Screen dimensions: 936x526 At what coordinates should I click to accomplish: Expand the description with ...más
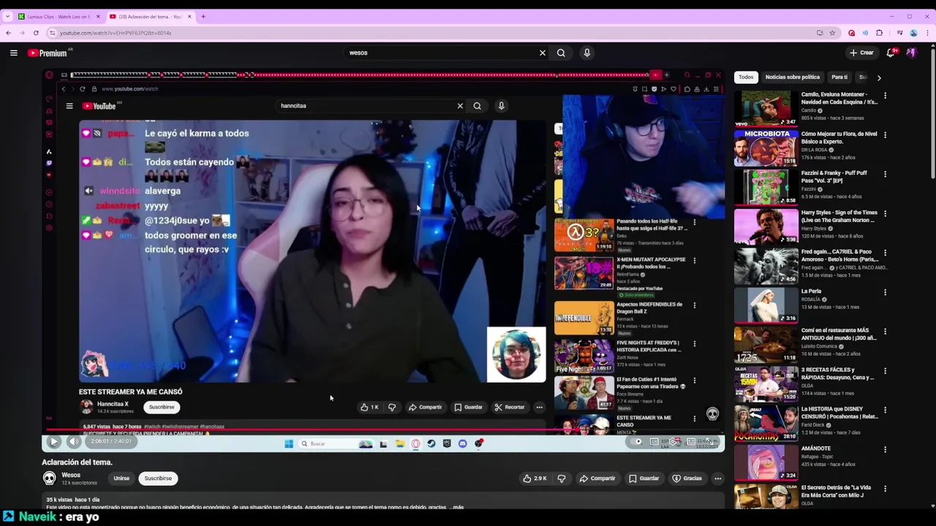(x=457, y=506)
